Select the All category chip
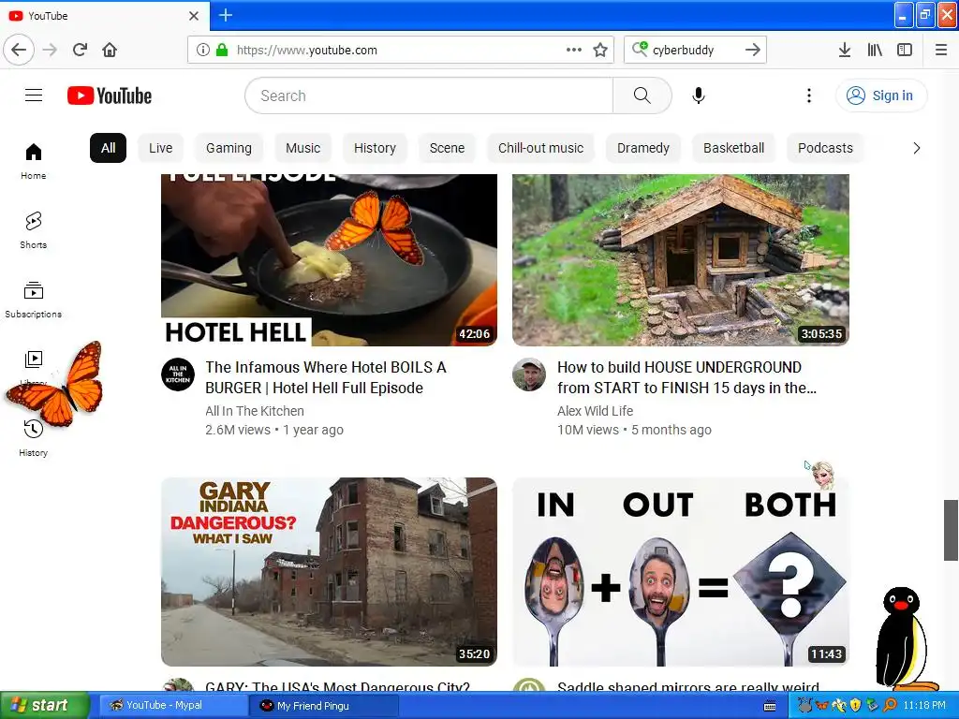This screenshot has width=959, height=719. (109, 148)
